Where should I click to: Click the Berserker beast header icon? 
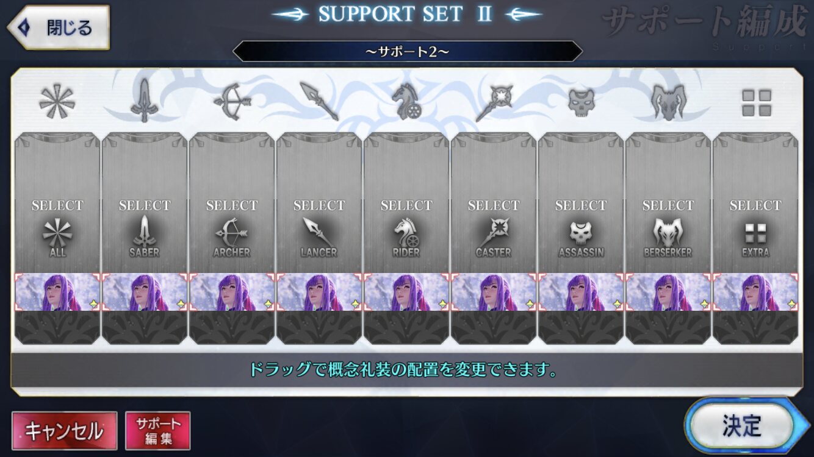668,101
